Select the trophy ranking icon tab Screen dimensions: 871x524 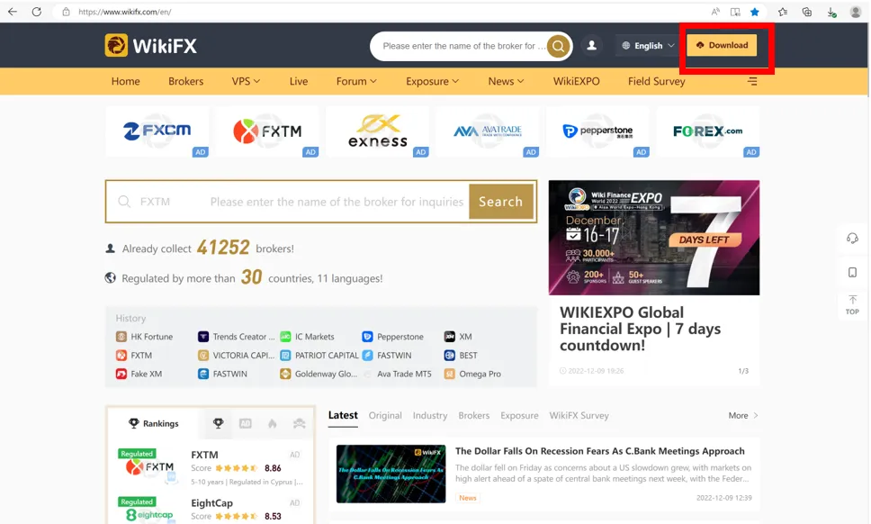219,423
